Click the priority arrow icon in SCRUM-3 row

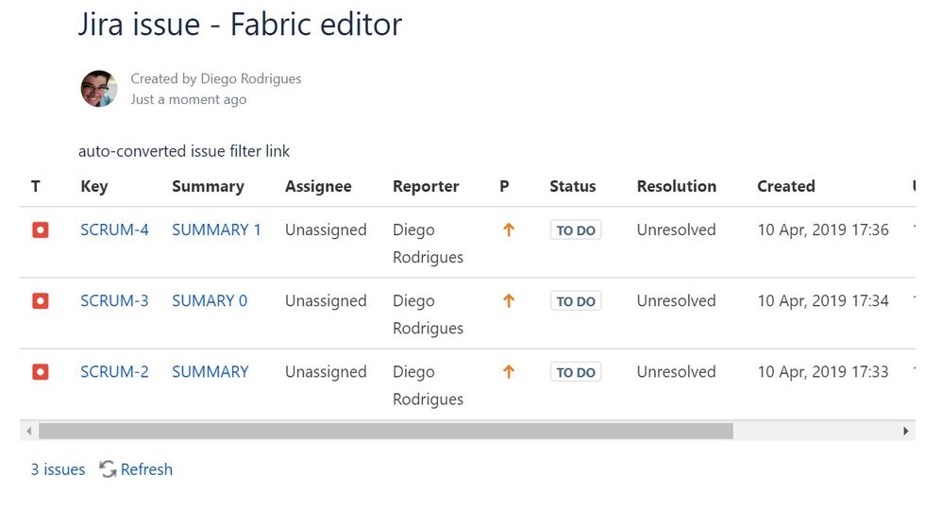[509, 300]
